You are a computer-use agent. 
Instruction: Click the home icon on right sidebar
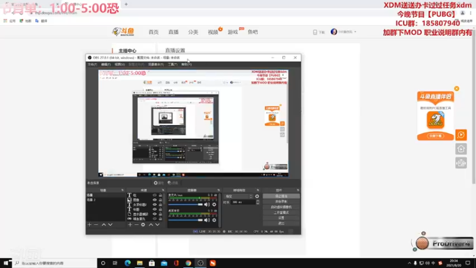pyautogui.click(x=461, y=149)
